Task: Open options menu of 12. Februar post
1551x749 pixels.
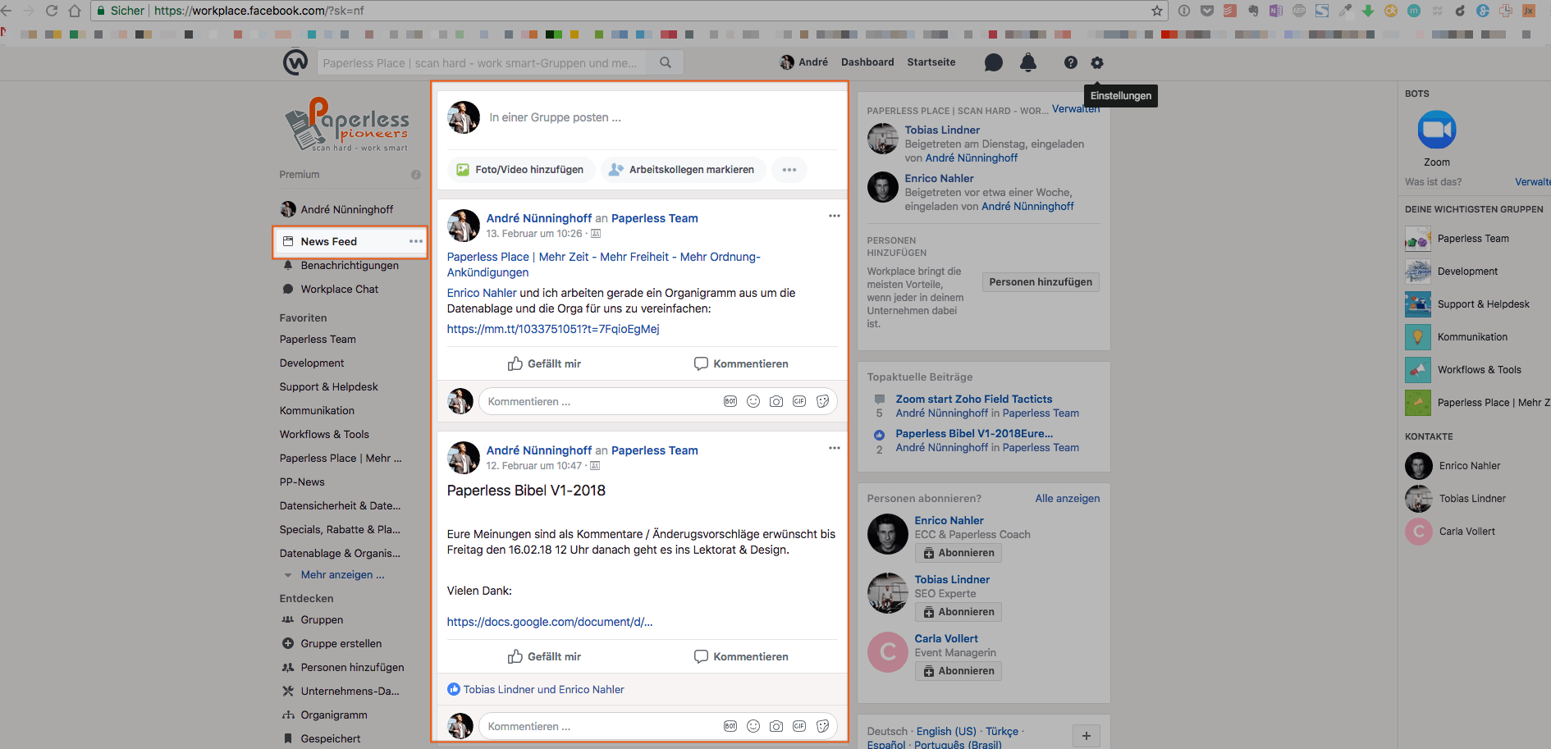Action: tap(834, 448)
